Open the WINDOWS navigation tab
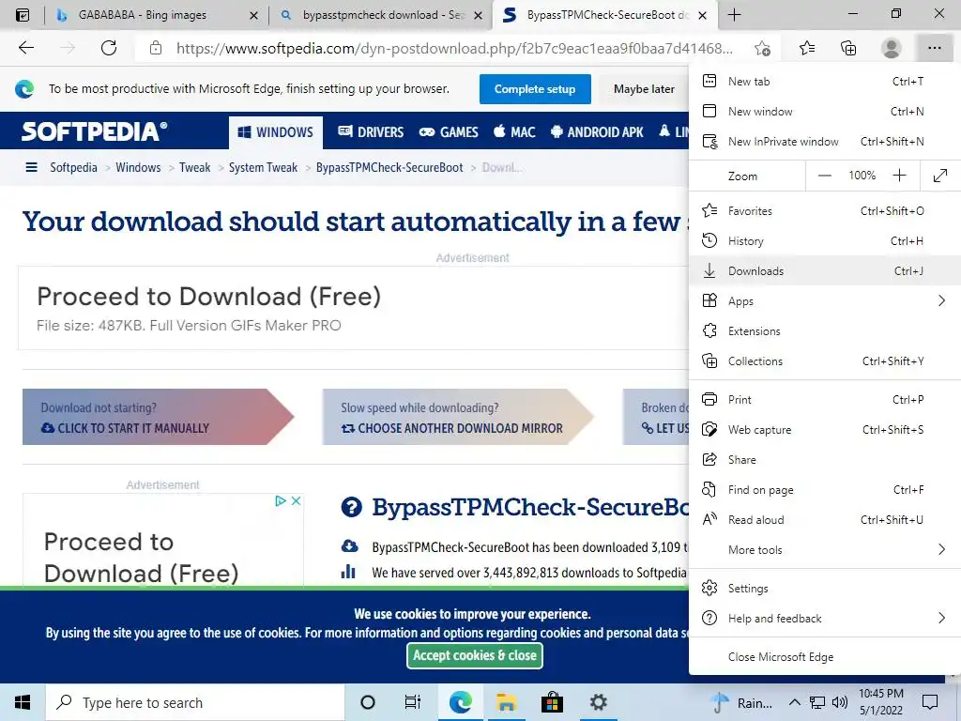The height and width of the screenshot is (721, 961). click(x=276, y=131)
